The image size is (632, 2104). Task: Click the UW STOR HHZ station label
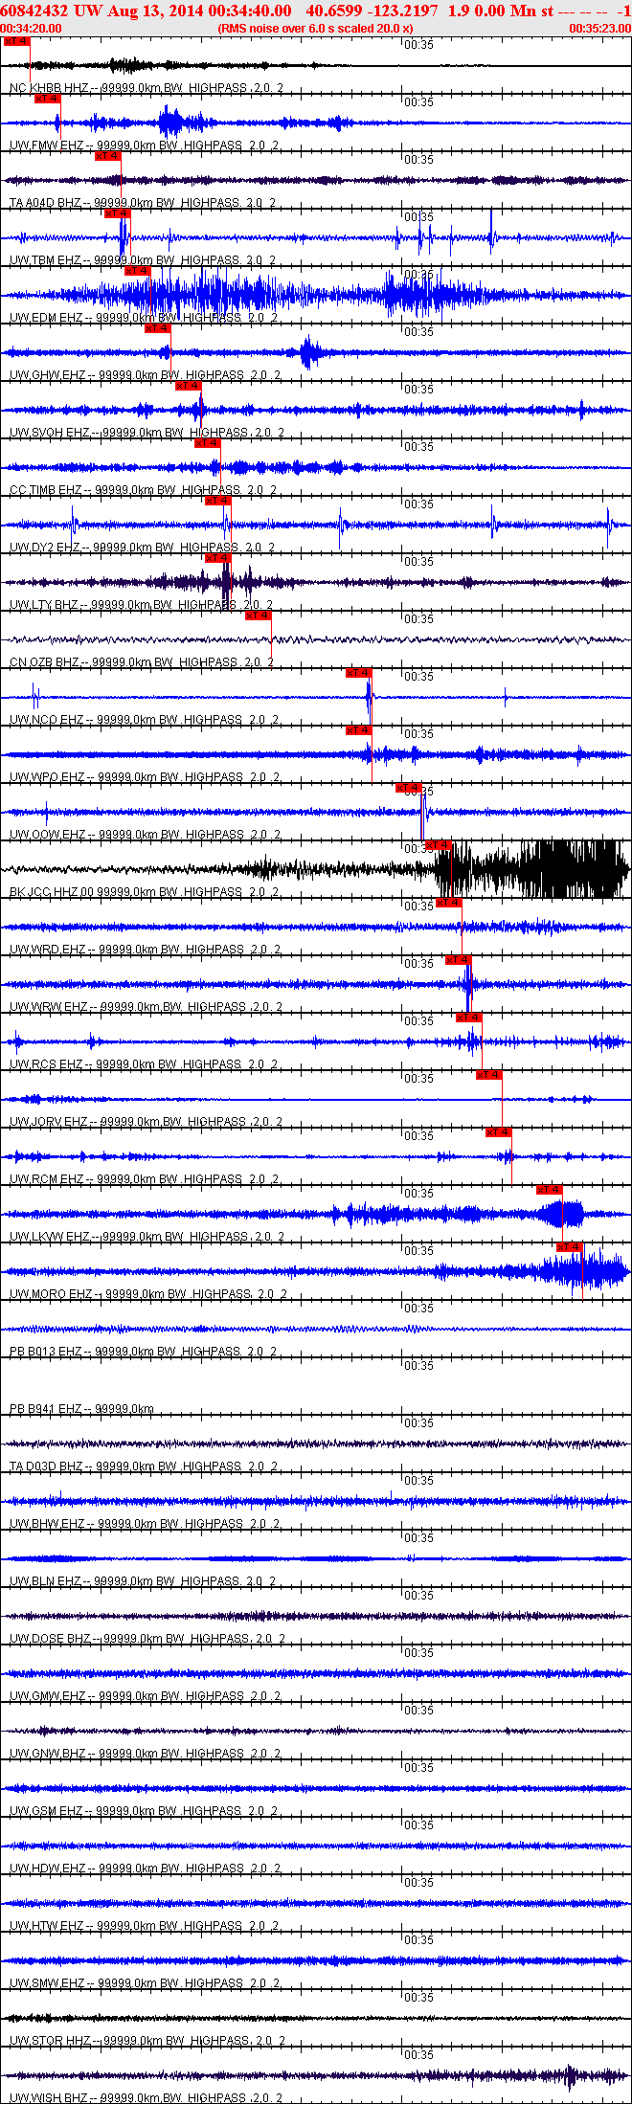point(147,2041)
